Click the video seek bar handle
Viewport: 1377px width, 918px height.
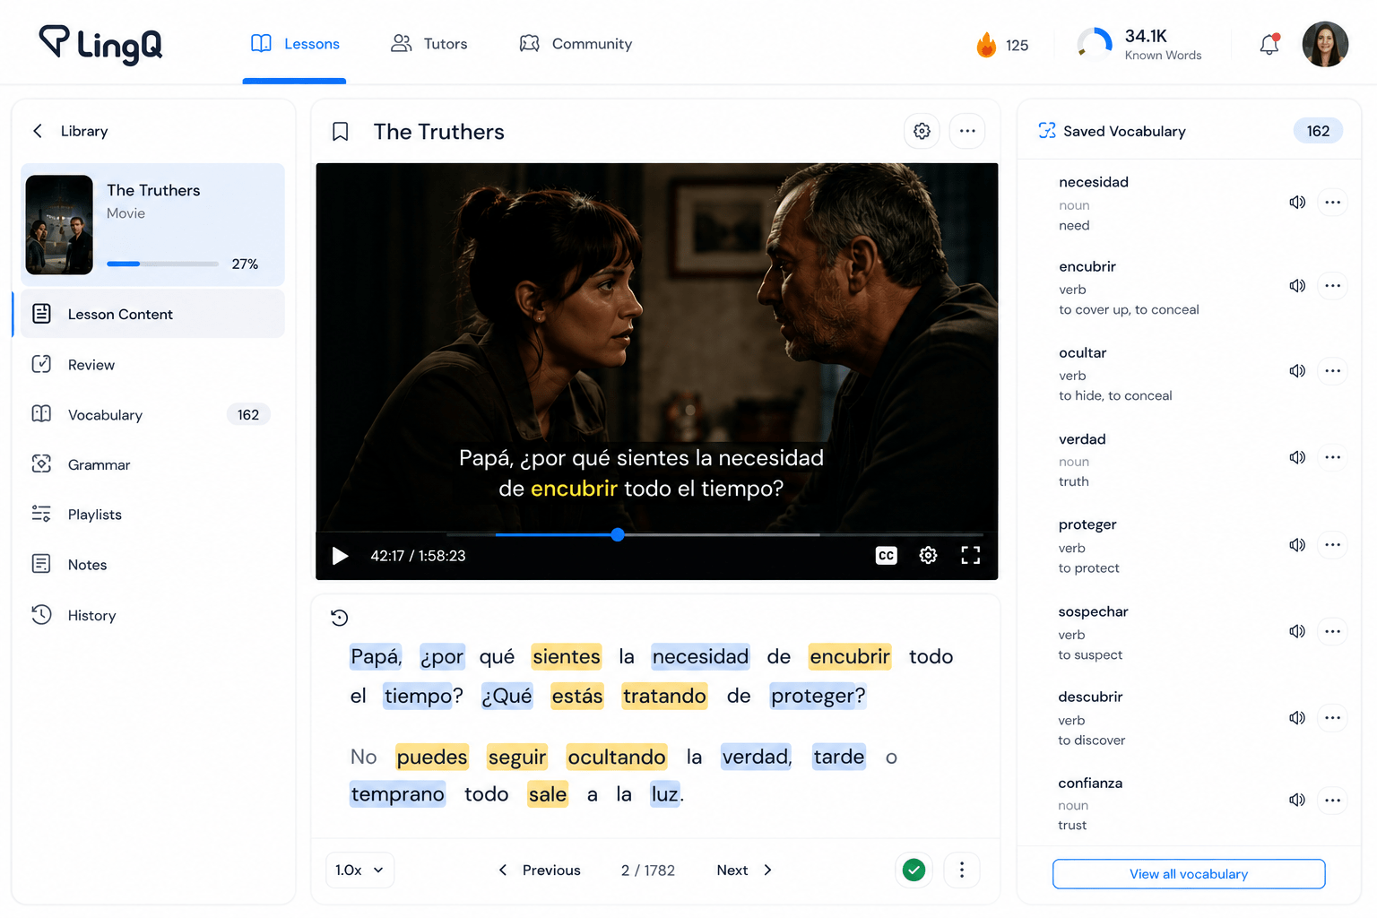618,534
